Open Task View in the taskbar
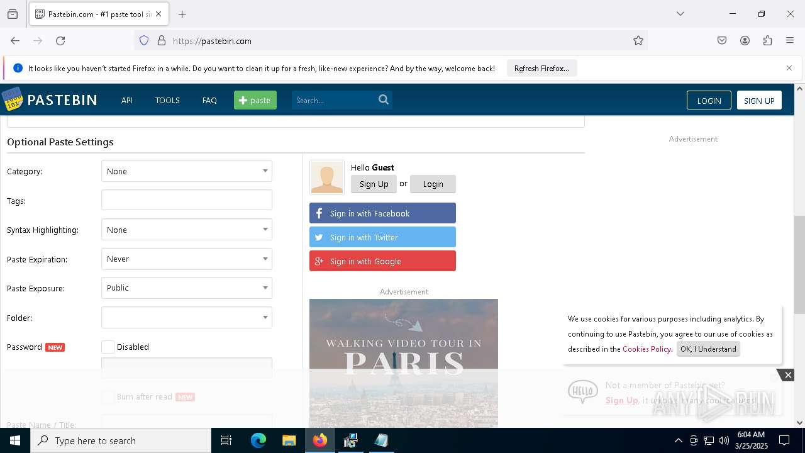 226,440
